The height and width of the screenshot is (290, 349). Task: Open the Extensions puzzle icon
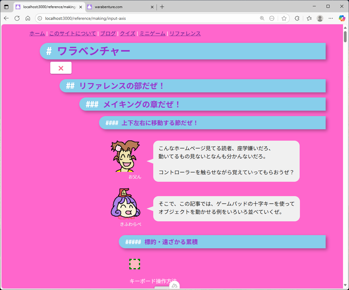coord(297,18)
